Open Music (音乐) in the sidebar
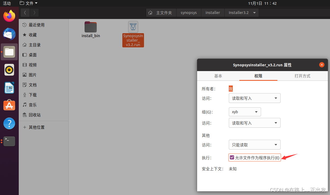This screenshot has height=195, width=330. coord(44,105)
